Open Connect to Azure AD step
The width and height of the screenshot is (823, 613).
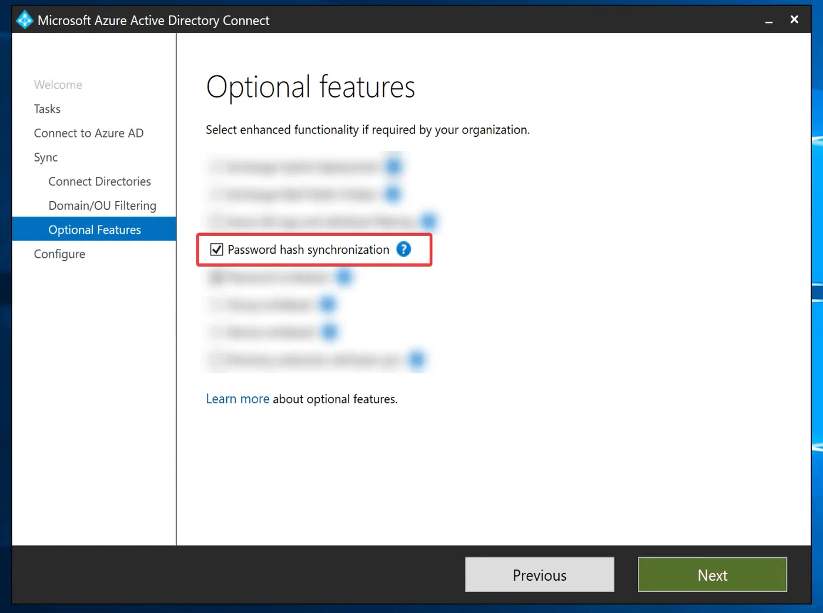point(89,133)
